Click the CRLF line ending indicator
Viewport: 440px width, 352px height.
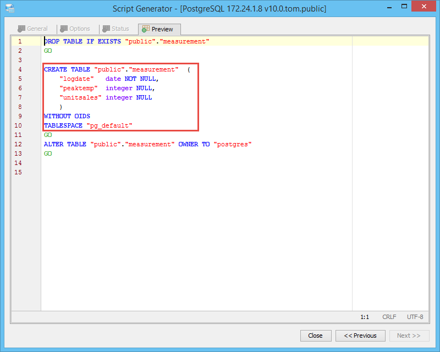tap(389, 317)
